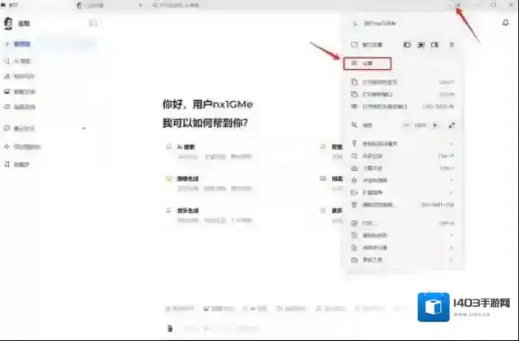Open the browser main menu button in title bar
The height and width of the screenshot is (341, 519).
pyautogui.click(x=459, y=5)
